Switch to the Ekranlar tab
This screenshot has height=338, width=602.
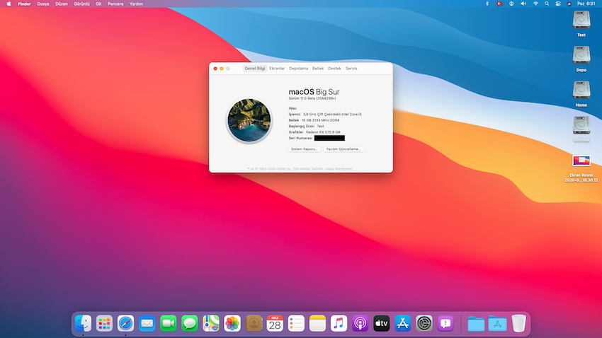pyautogui.click(x=277, y=68)
